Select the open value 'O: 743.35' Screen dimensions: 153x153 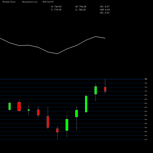[56, 7]
